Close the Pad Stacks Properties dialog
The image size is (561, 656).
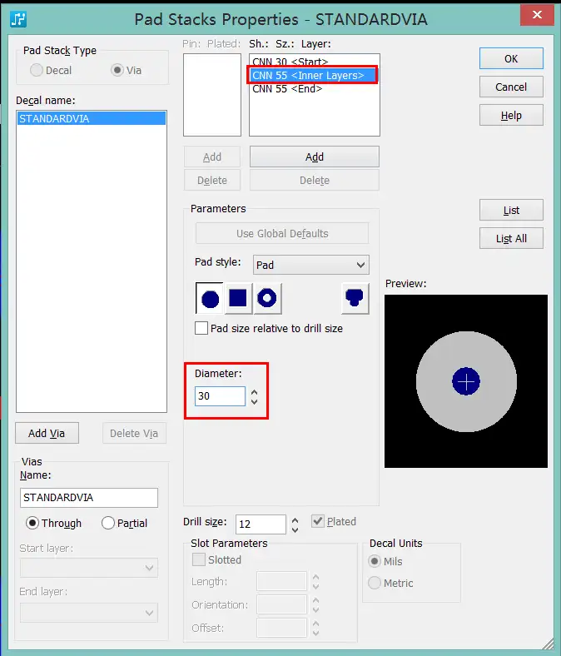[x=537, y=15]
